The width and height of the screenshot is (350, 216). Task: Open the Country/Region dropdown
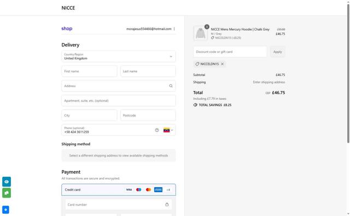[x=119, y=56]
